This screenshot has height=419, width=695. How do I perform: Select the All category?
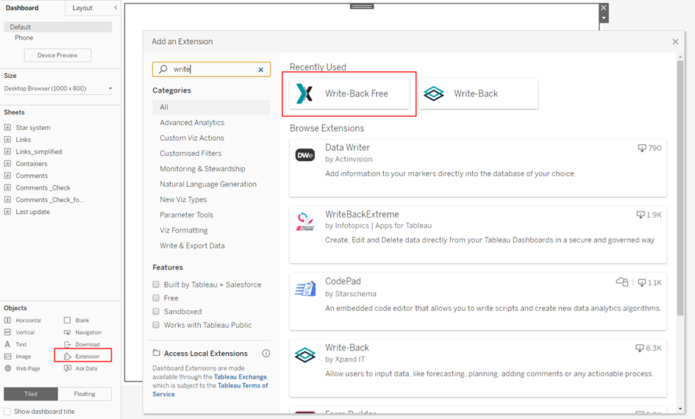coord(211,107)
